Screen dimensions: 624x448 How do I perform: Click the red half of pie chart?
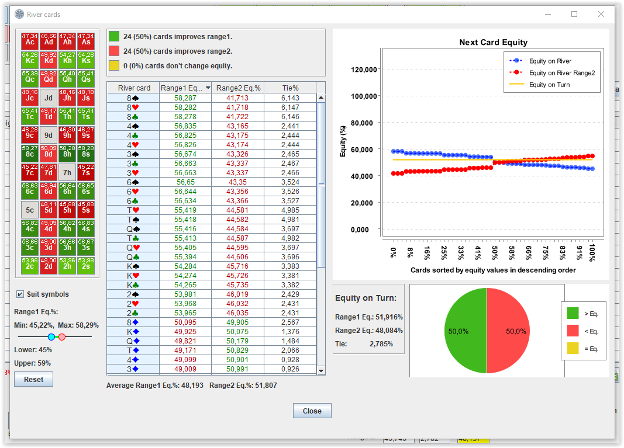(x=509, y=331)
